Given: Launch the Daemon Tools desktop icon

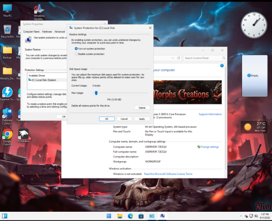Looking at the screenshot, I should [7, 94].
